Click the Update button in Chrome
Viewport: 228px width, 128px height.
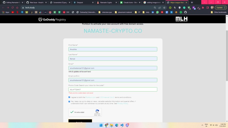(x=220, y=8)
